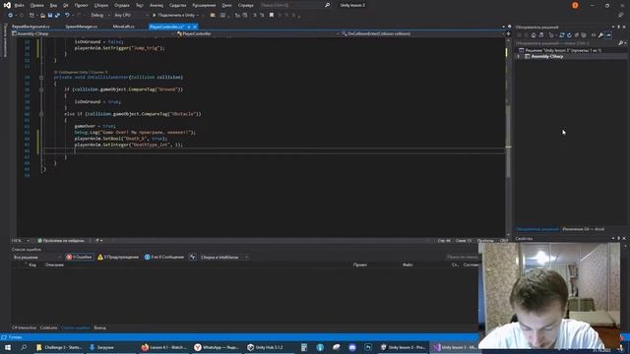Click the save file toolbar icon

[x=50, y=16]
